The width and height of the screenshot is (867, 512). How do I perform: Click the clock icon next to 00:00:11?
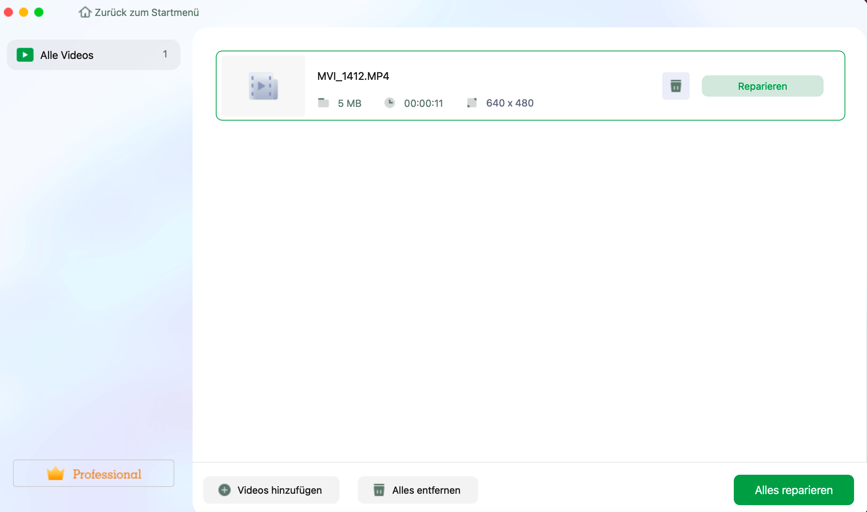tap(390, 103)
